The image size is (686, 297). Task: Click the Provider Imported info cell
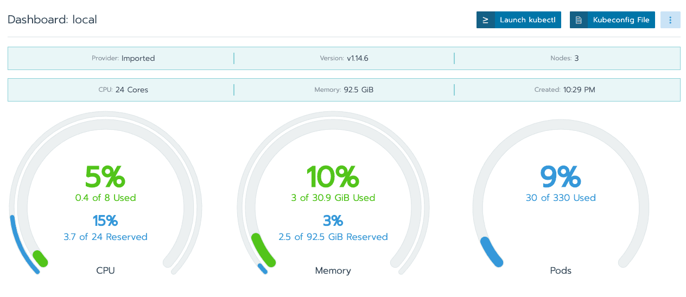pyautogui.click(x=123, y=58)
